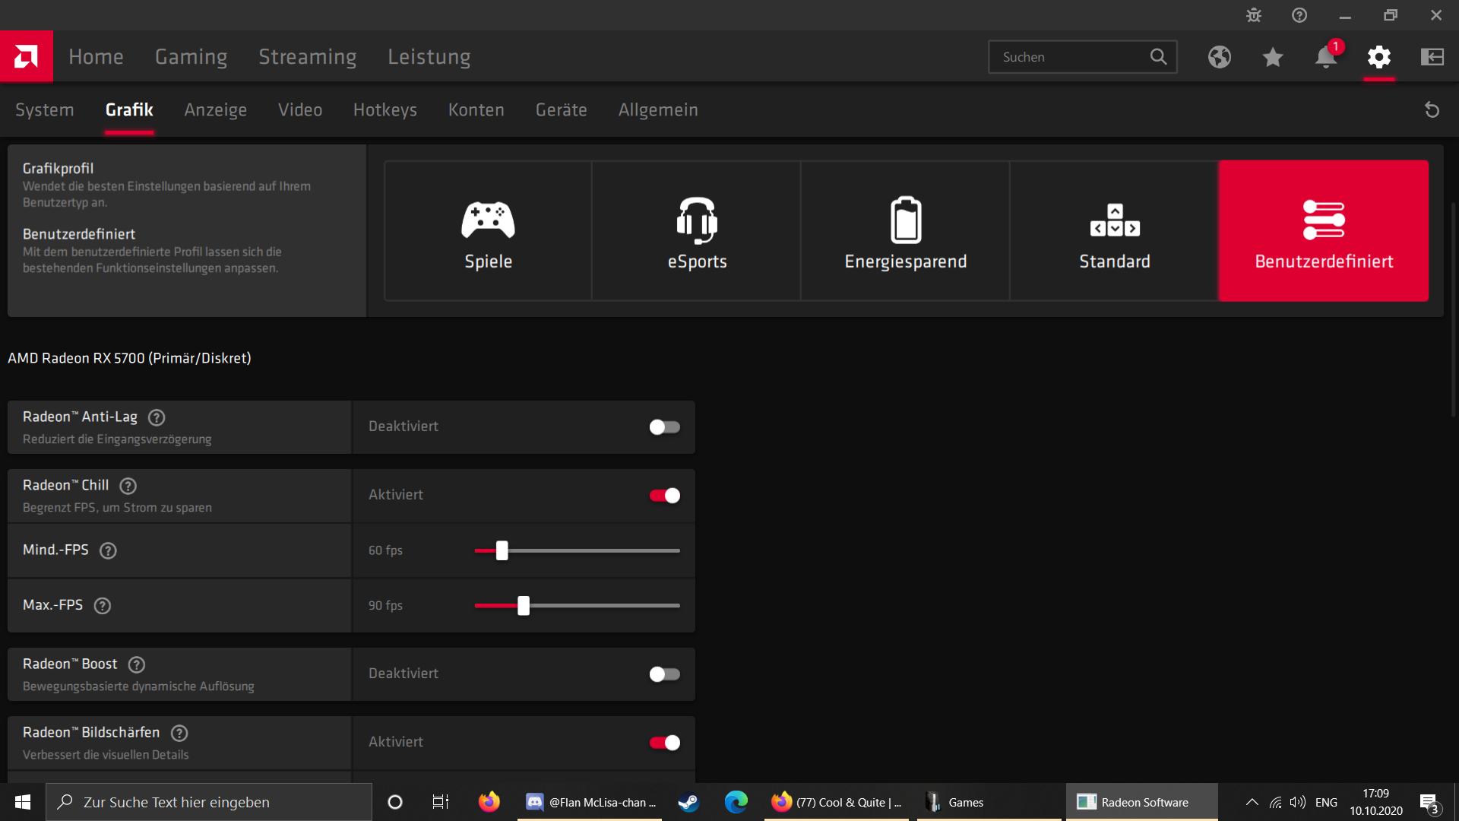Image resolution: width=1459 pixels, height=821 pixels.
Task: Click the Suchen search field
Action: 1071,57
